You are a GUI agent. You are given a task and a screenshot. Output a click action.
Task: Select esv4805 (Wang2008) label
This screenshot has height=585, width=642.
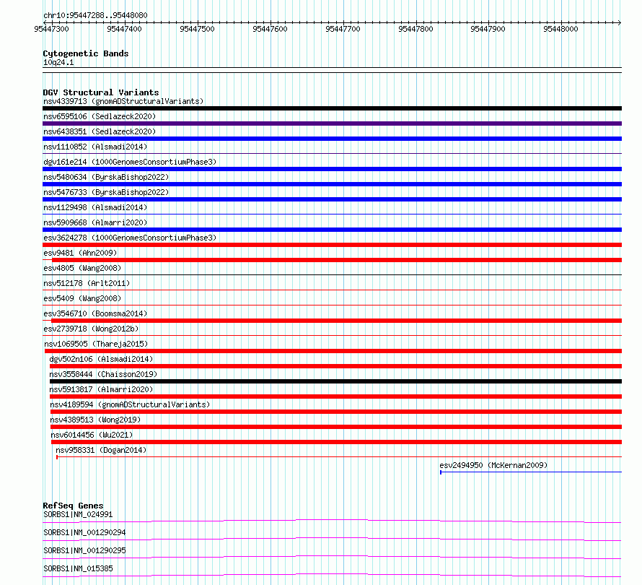(82, 268)
